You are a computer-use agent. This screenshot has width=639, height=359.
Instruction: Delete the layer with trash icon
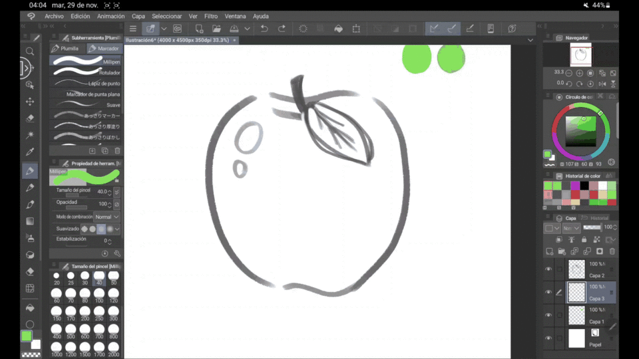612,251
